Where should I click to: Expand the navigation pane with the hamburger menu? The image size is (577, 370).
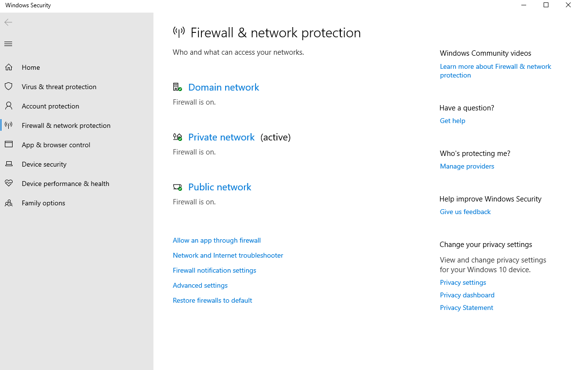(8, 44)
